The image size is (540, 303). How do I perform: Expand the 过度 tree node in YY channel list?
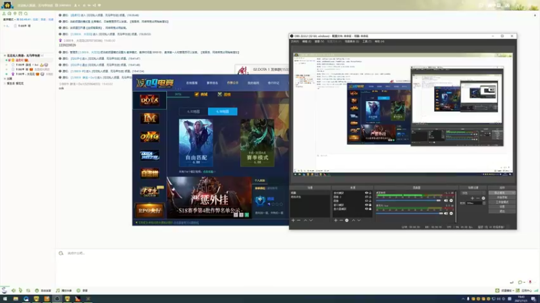coord(5,79)
